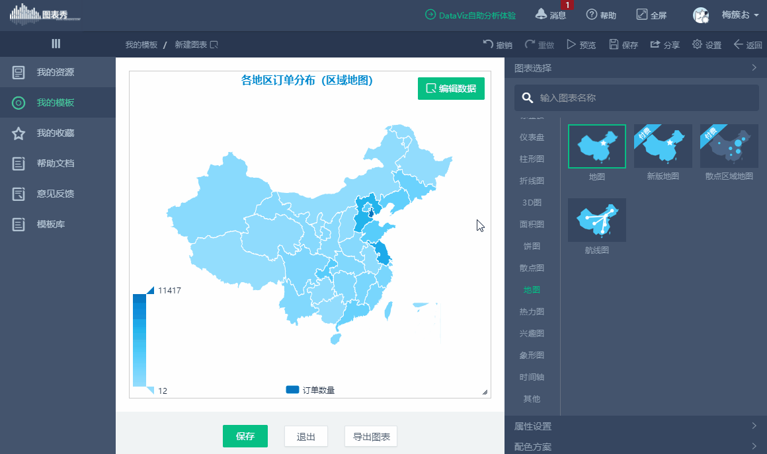Collapse sidebar with the three-bar icon
This screenshot has width=767, height=454.
click(56, 44)
